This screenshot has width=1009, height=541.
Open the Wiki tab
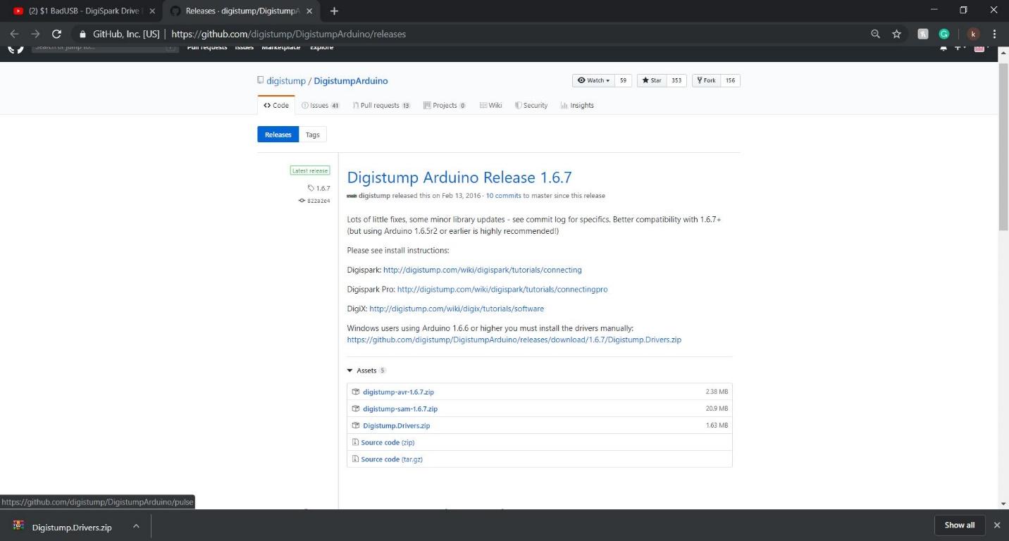coord(490,106)
